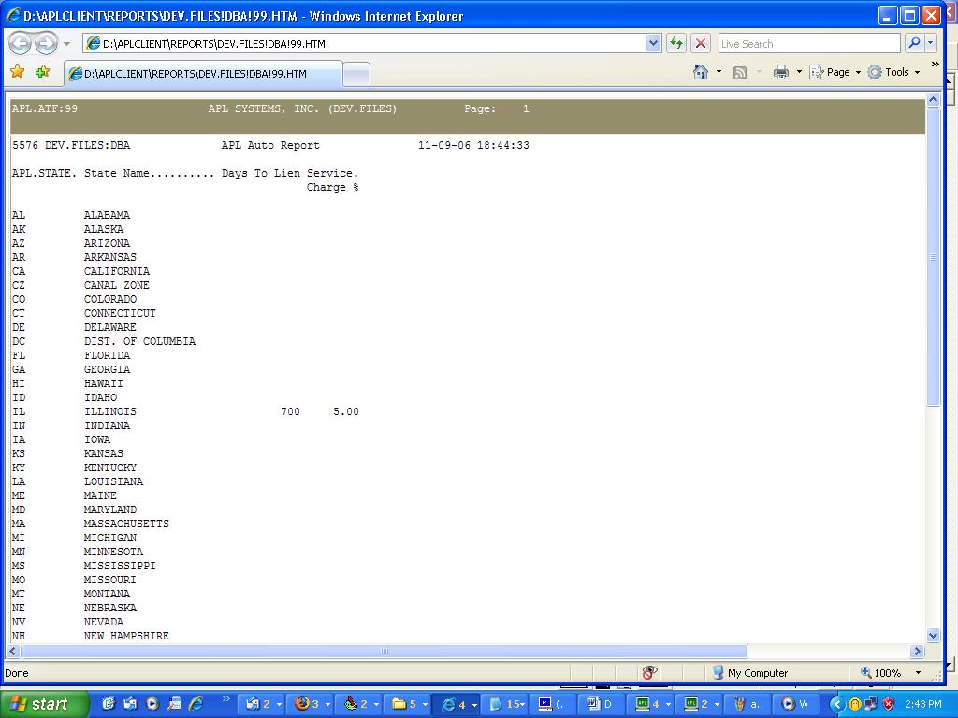Click the CALIFORNIA state name
The width and height of the screenshot is (958, 718).
click(117, 271)
